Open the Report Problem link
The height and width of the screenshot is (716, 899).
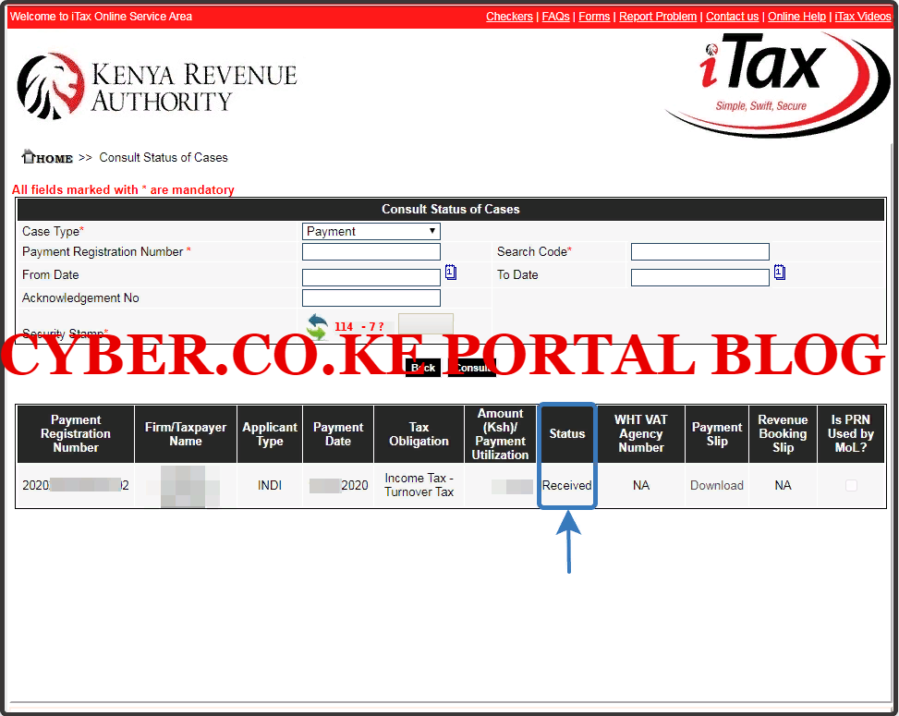click(x=658, y=17)
